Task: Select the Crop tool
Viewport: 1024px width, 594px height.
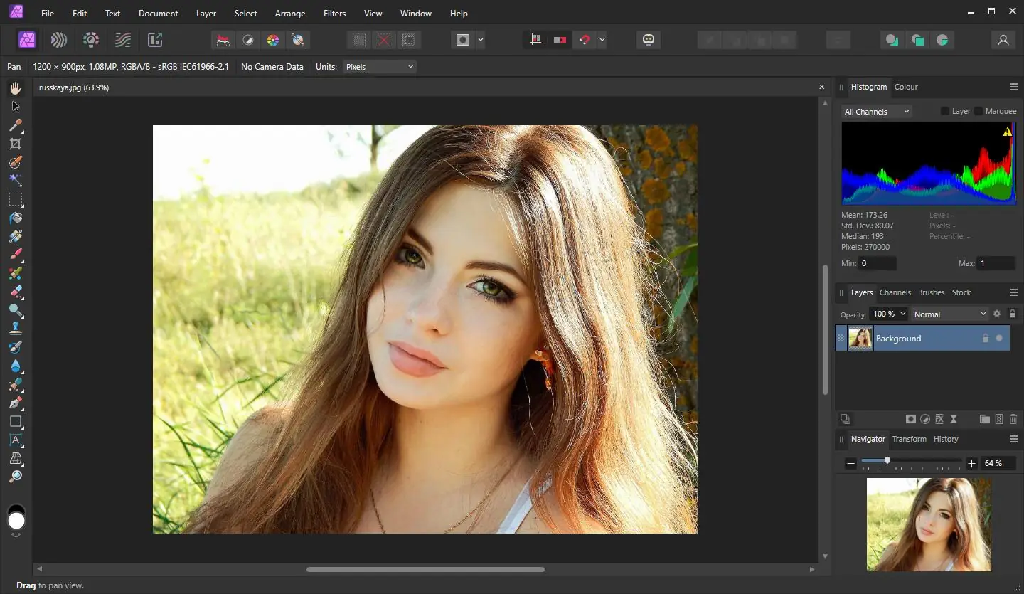Action: point(16,144)
